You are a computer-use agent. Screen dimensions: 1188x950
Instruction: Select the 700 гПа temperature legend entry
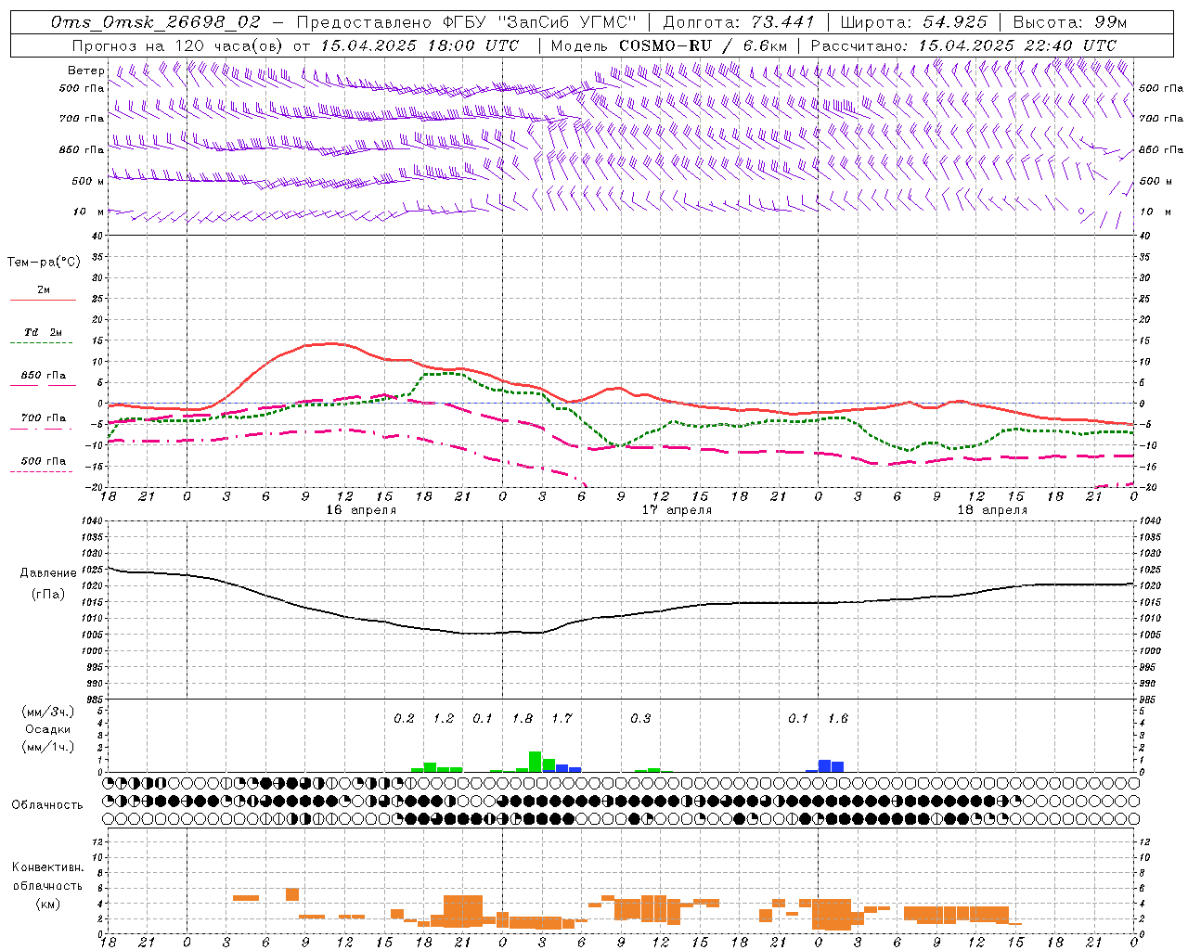[x=43, y=418]
